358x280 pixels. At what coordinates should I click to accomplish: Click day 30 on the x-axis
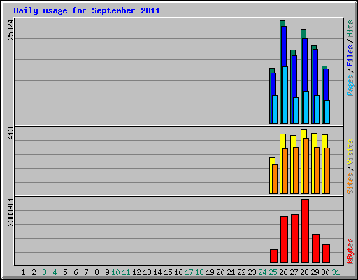click(325, 272)
